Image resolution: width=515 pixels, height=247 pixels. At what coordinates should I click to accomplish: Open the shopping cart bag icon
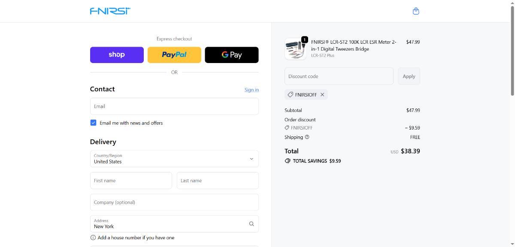[x=415, y=11]
